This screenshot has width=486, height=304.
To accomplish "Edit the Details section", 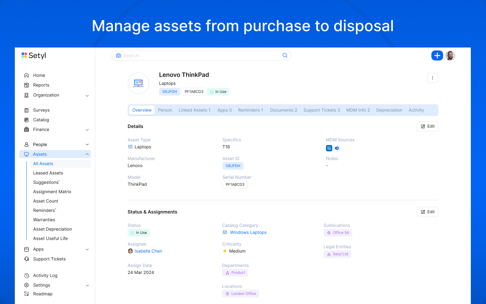I will click(428, 126).
